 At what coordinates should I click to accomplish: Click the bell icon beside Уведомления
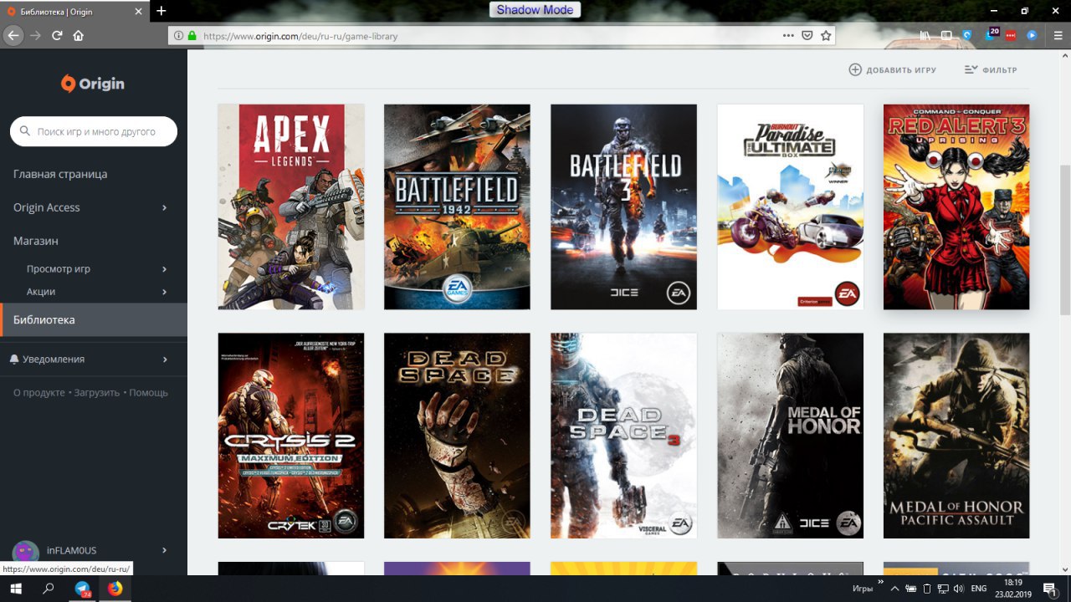coord(14,359)
